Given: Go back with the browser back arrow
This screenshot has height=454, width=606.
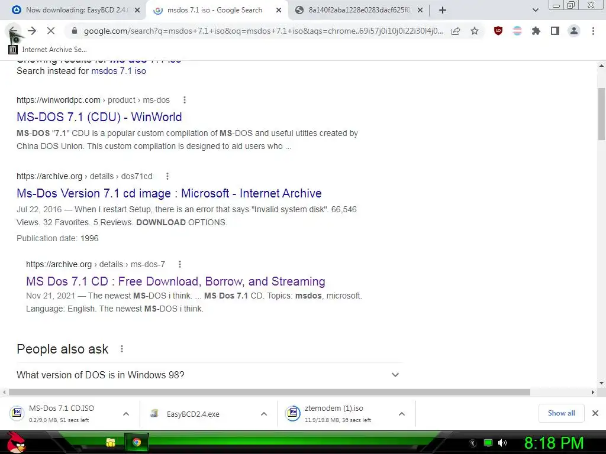Looking at the screenshot, I should (x=13, y=31).
